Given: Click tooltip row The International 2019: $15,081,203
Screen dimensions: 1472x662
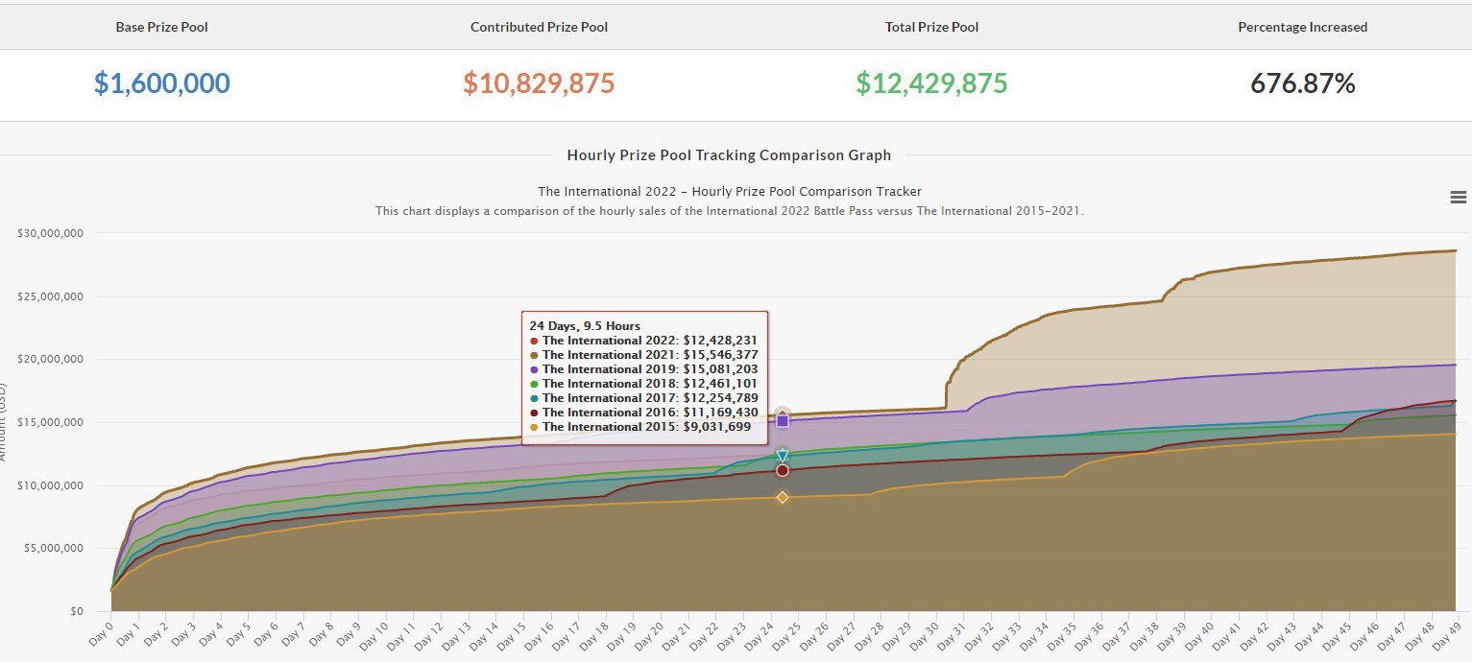Looking at the screenshot, I should pyautogui.click(x=643, y=368).
